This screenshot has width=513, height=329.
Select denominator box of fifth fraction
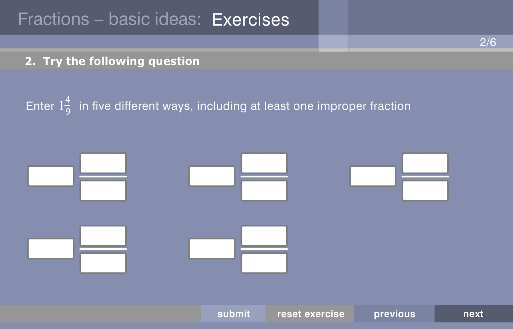(x=264, y=263)
